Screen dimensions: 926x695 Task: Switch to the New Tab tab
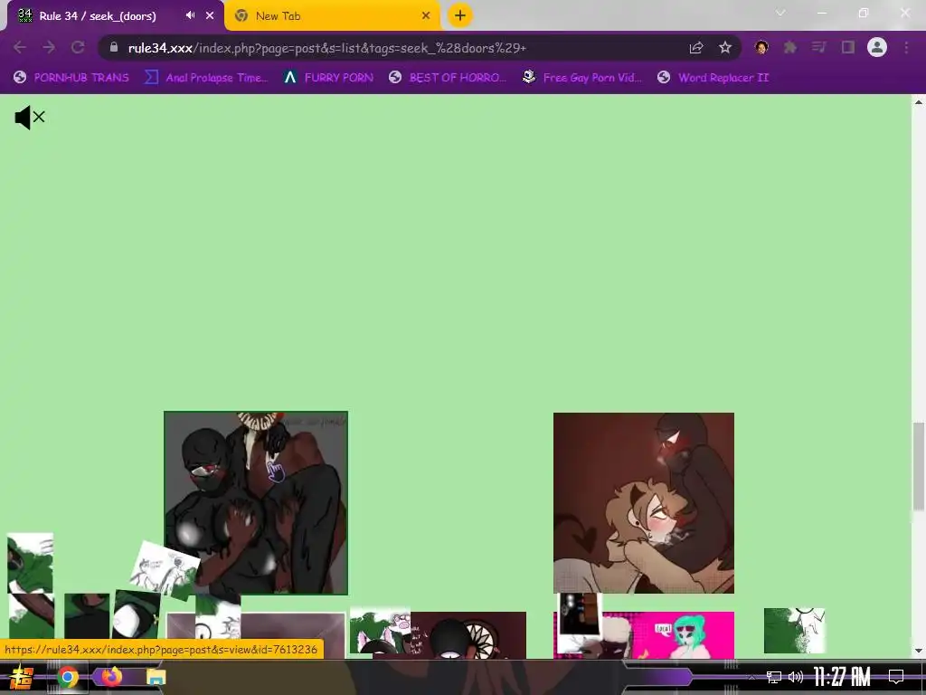[x=333, y=16]
